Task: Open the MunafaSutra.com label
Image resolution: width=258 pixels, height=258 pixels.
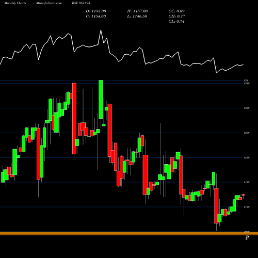Action: coord(49,3)
